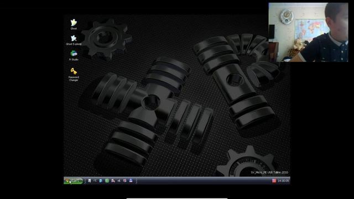Click the blue monitor quick launch icon
354x199 pixels.
[x=131, y=181]
